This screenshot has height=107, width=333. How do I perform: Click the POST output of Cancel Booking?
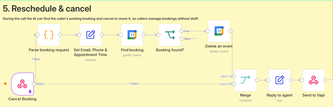pos(34,84)
